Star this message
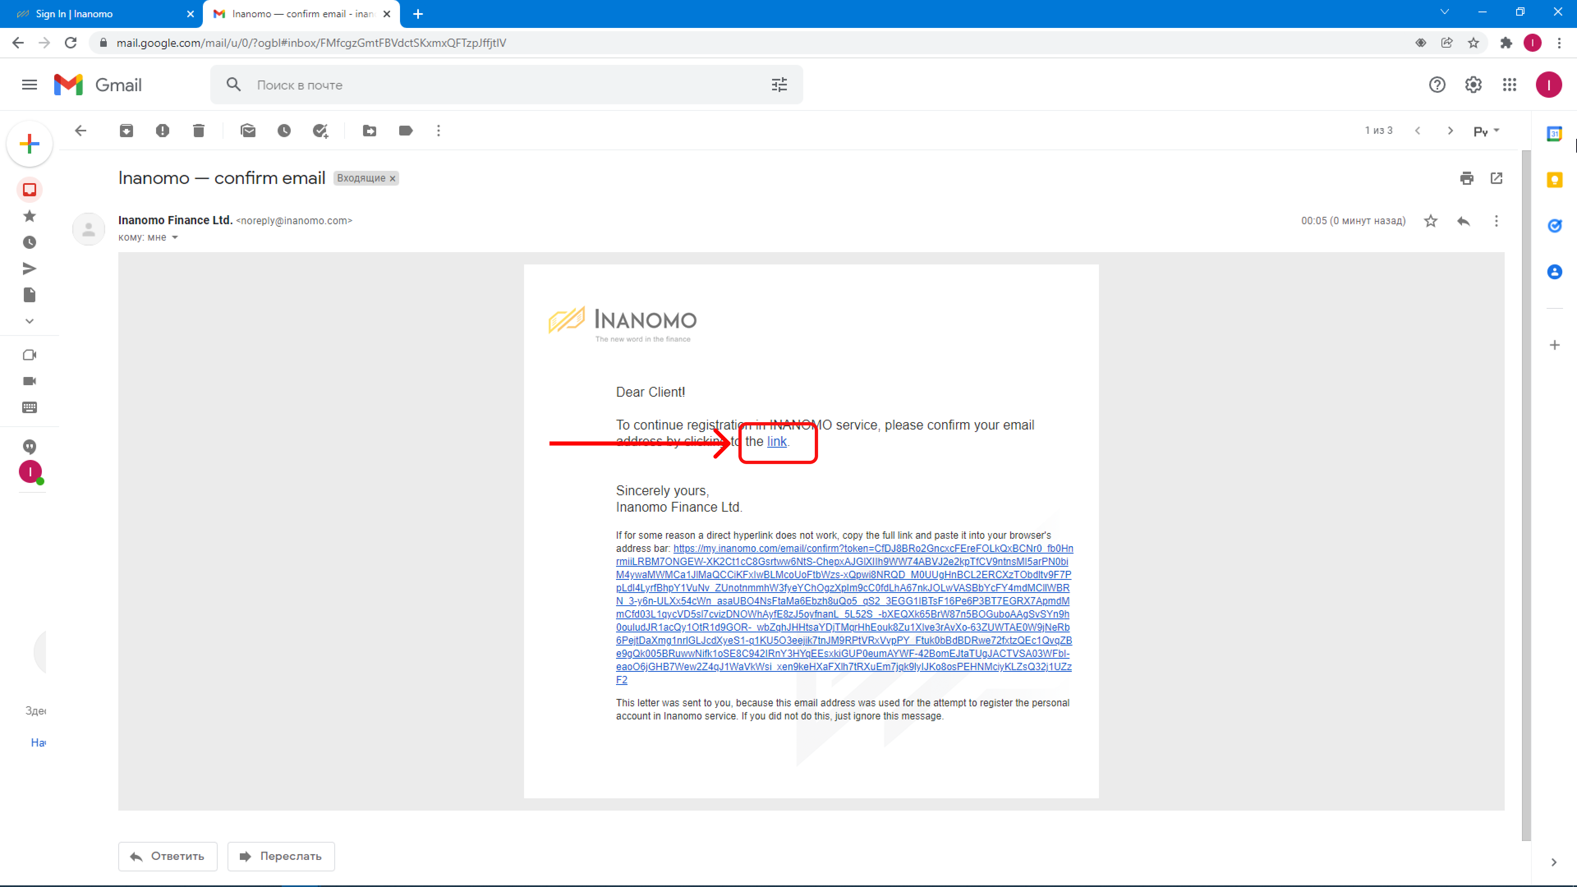This screenshot has width=1577, height=887. click(x=1430, y=221)
